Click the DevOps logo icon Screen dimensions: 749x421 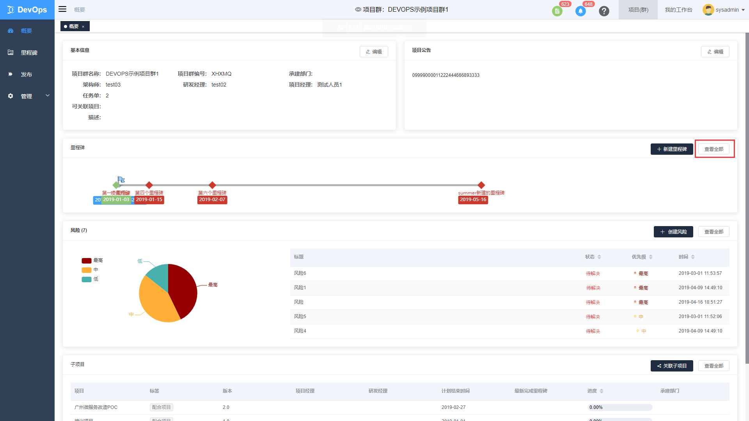pos(10,9)
